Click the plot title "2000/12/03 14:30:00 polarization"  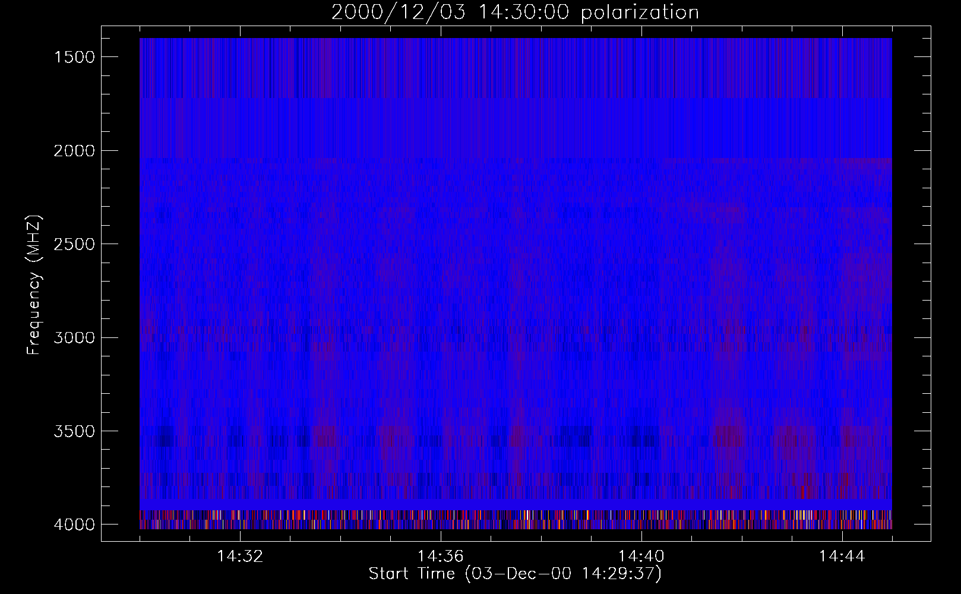click(x=515, y=12)
